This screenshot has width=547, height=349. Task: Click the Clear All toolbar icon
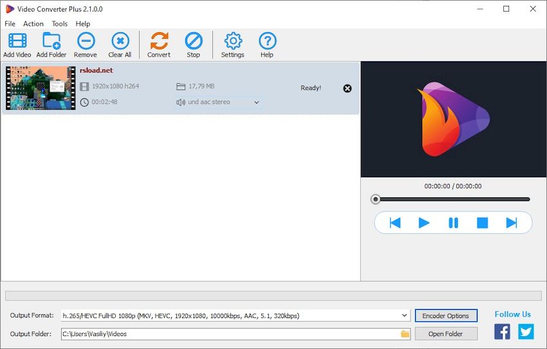(x=120, y=40)
